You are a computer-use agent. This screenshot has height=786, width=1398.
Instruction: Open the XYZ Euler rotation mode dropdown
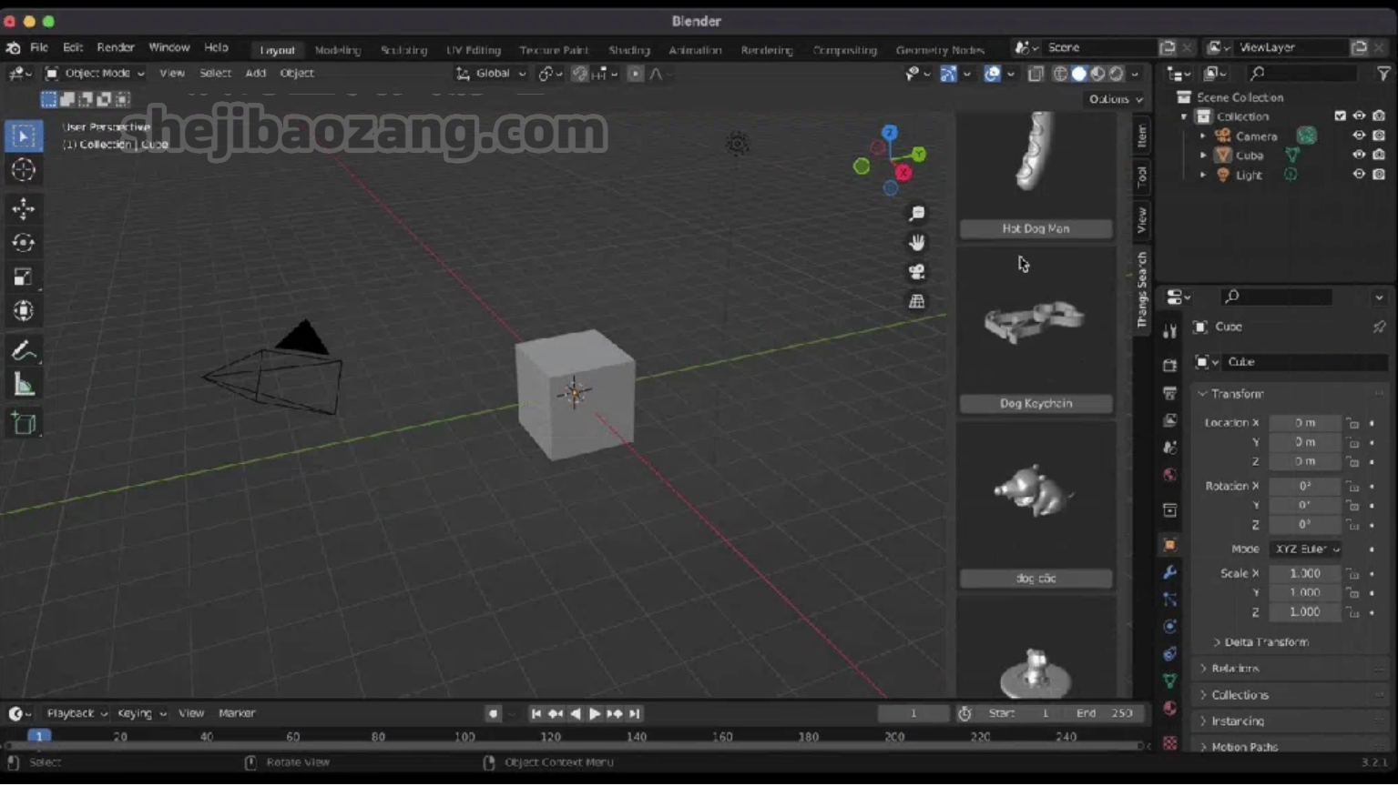(1306, 549)
